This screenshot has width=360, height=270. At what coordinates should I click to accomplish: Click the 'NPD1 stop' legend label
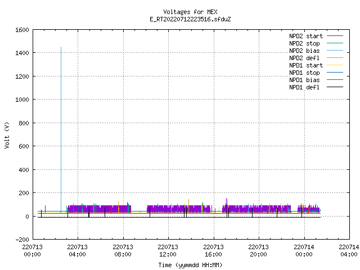[304, 73]
